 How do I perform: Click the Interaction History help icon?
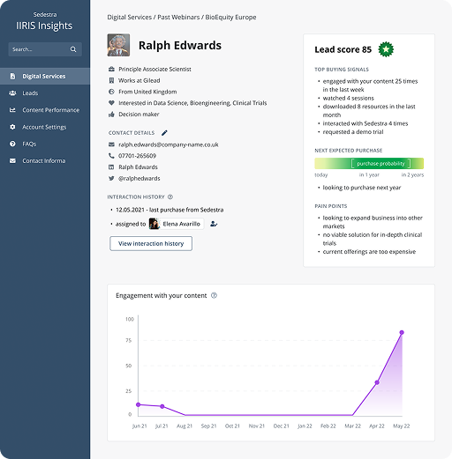(170, 197)
